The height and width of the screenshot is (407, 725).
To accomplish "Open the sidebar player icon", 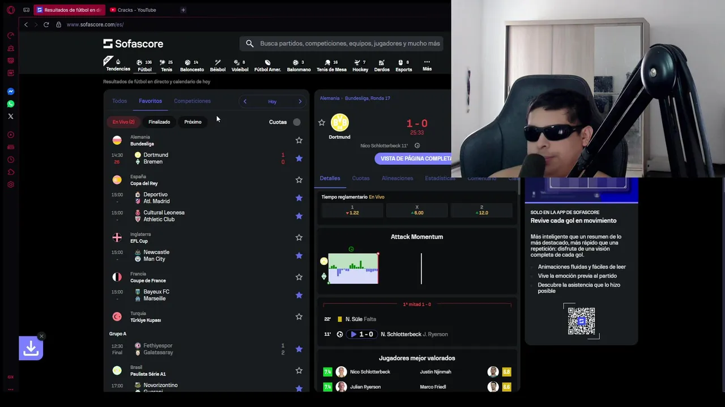I will point(10,135).
